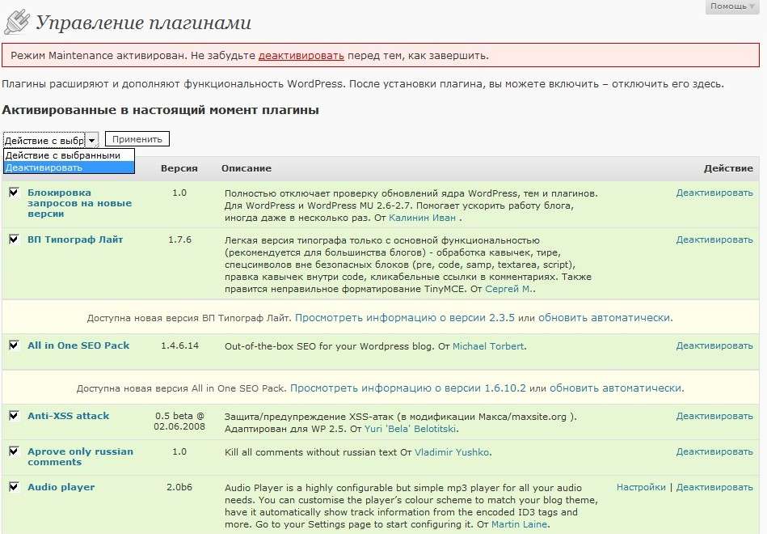Deactivate the Anti-XSS attack plugin
Screen dimensions: 767x534
714,417
